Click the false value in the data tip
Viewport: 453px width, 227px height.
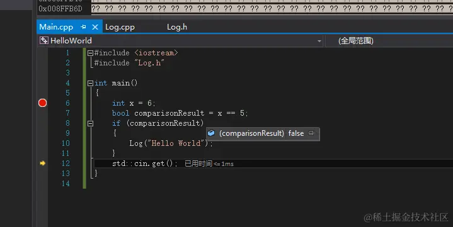296,133
